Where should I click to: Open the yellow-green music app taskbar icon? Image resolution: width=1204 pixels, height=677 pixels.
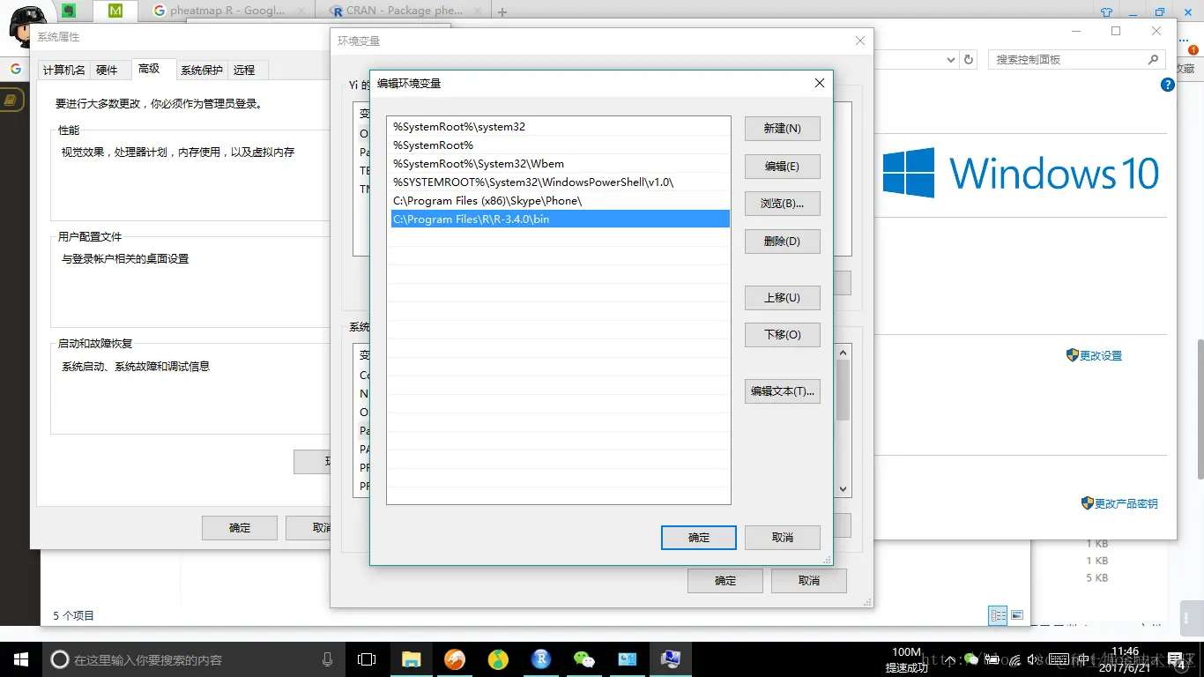pyautogui.click(x=498, y=659)
